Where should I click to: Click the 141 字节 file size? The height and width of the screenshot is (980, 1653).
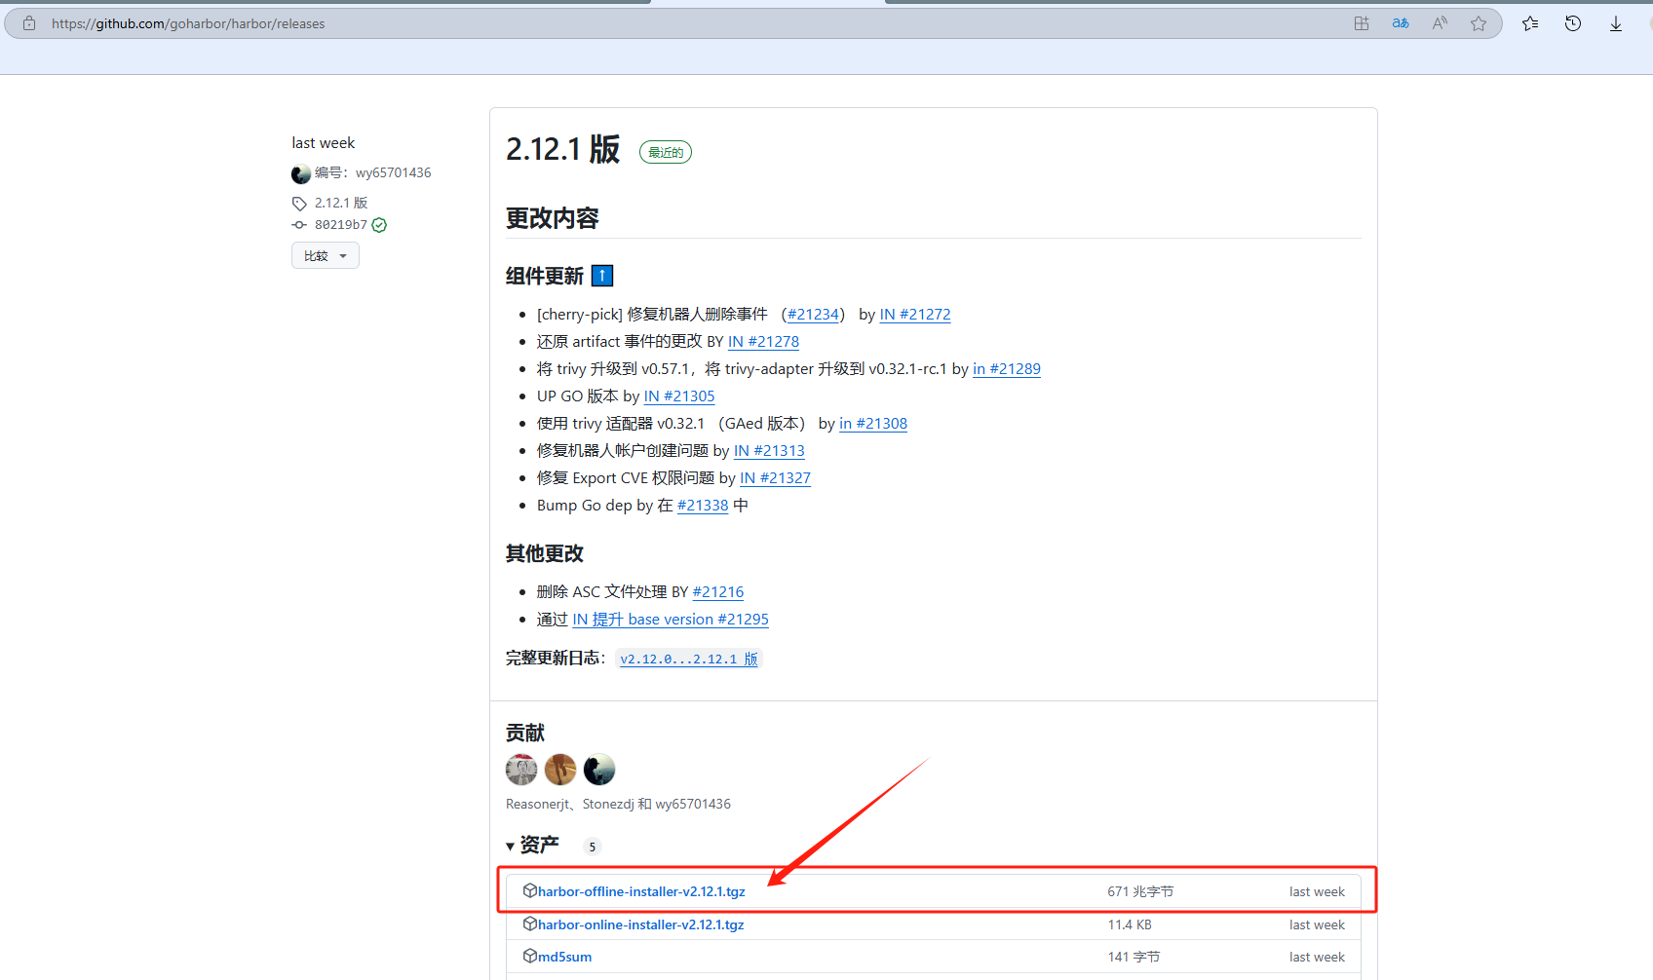[x=1134, y=957]
